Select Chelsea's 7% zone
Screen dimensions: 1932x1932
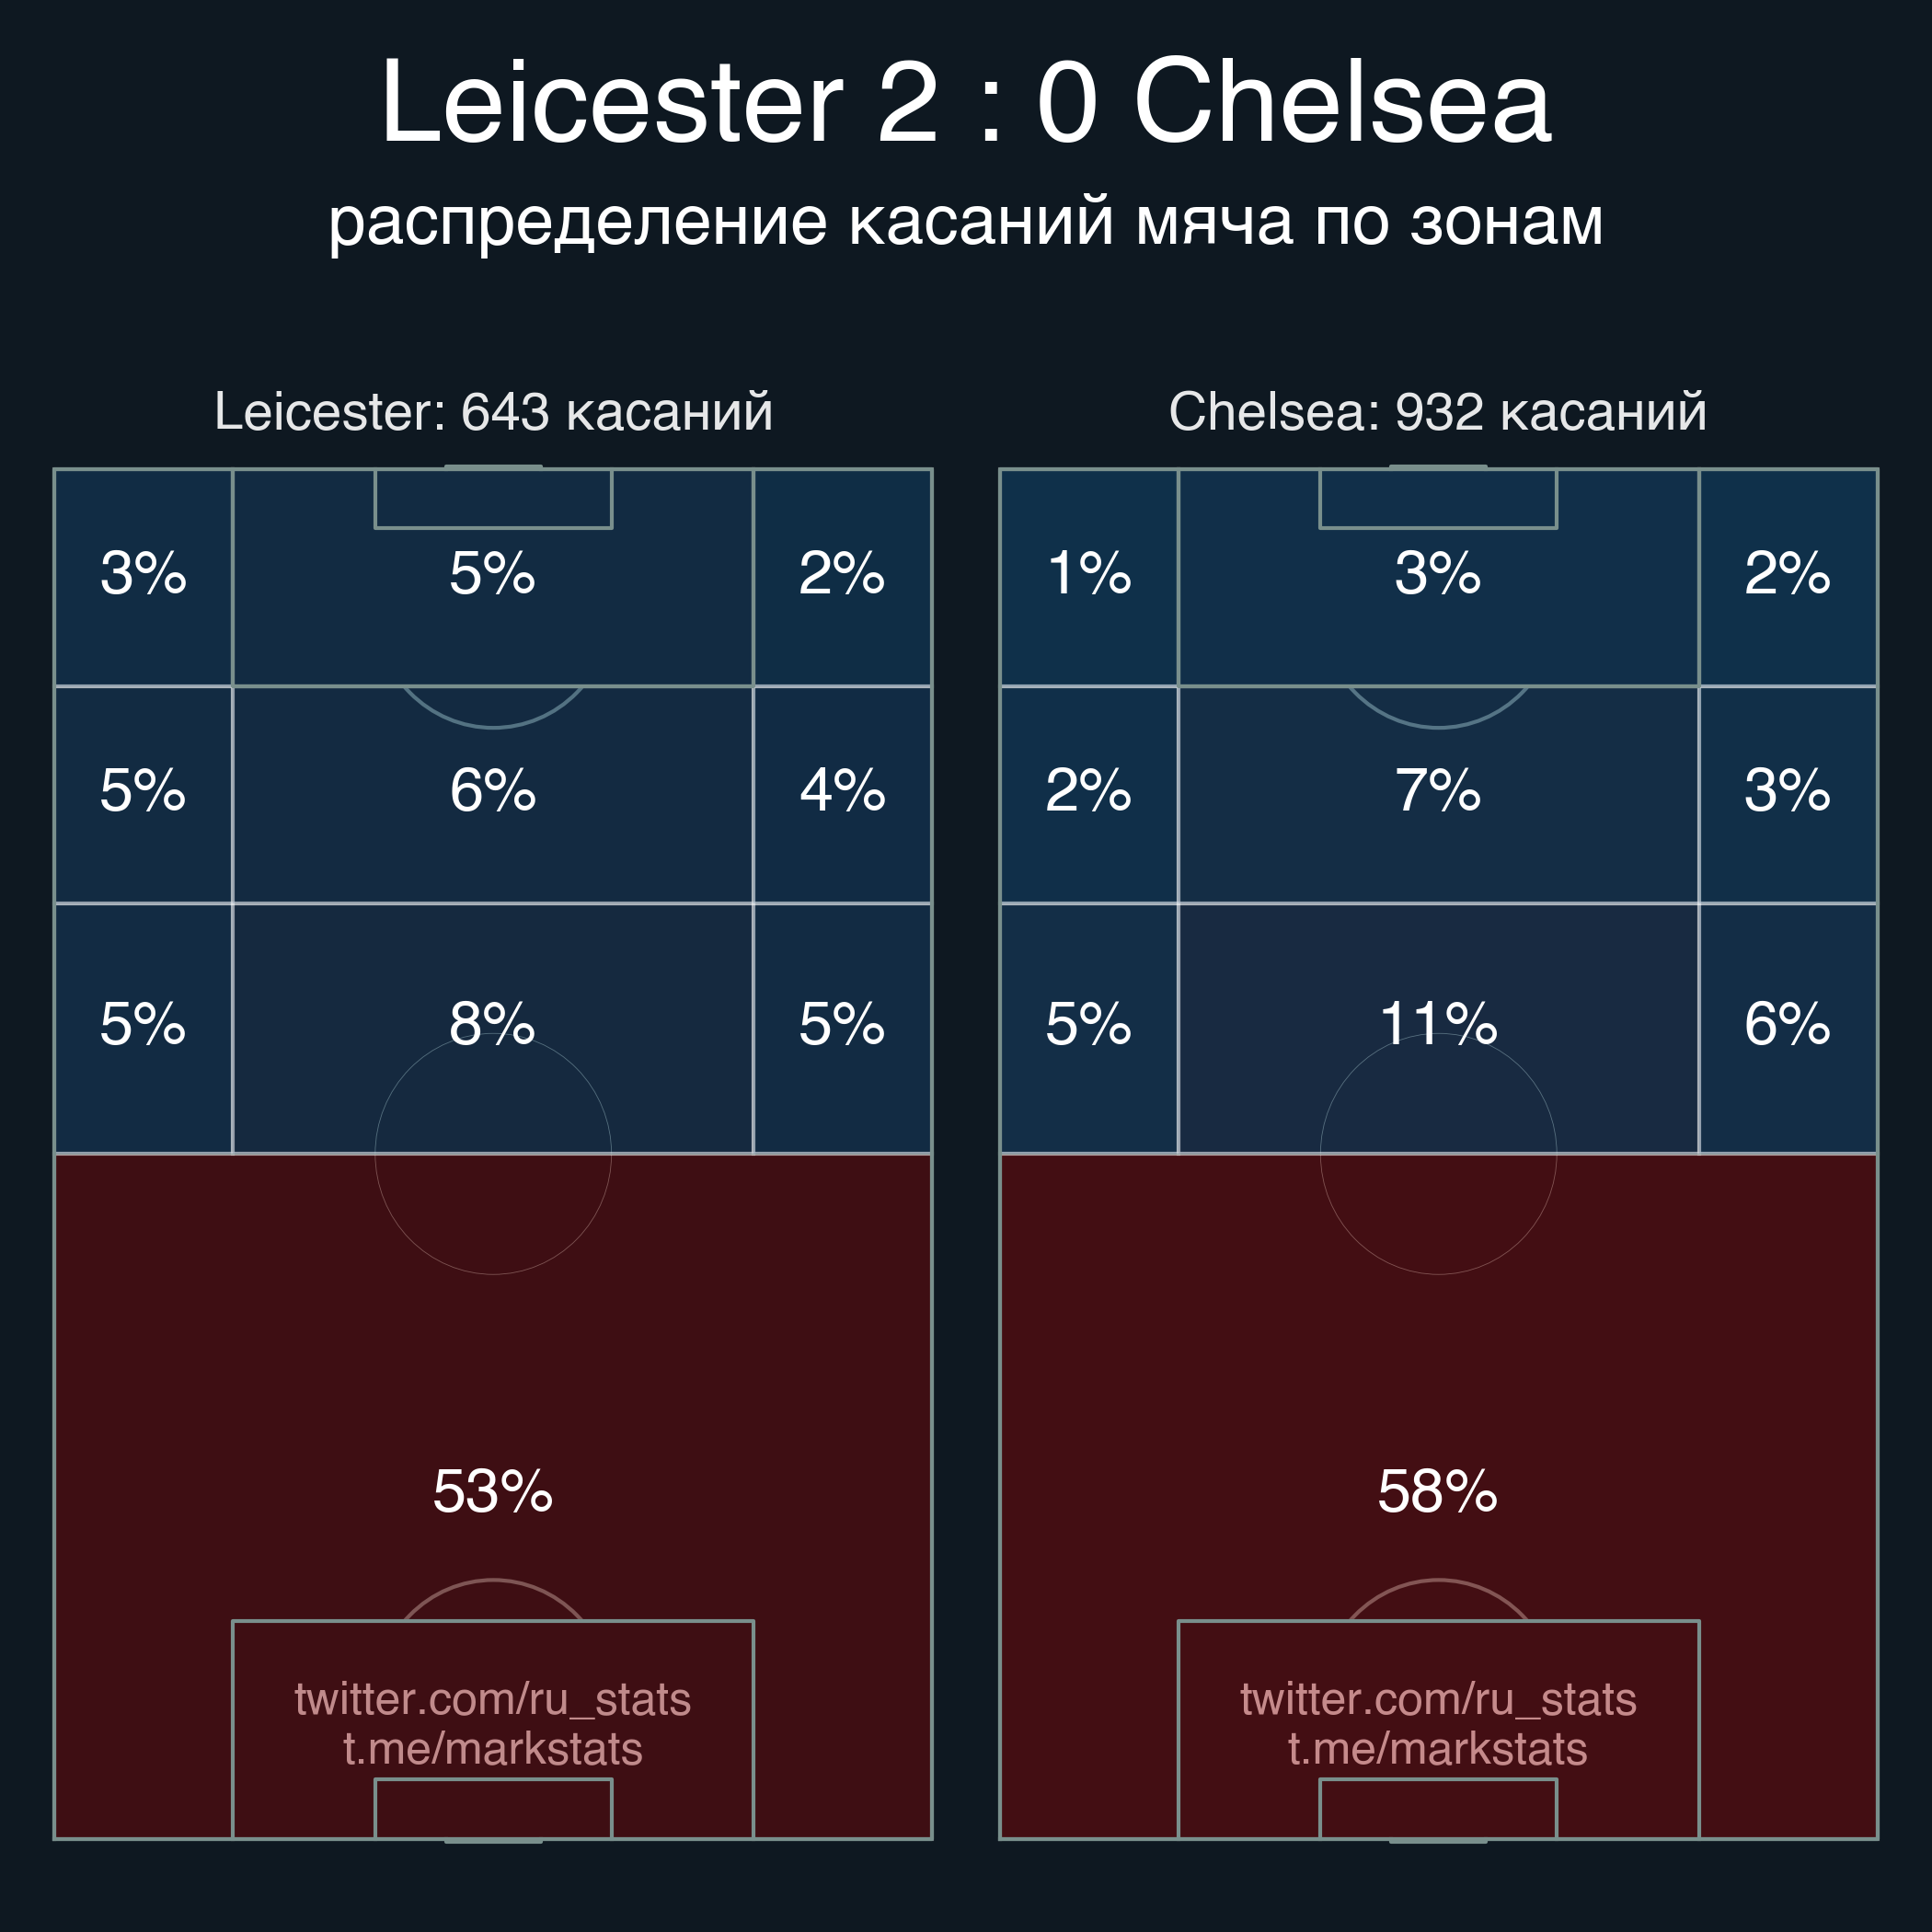[x=1438, y=792]
